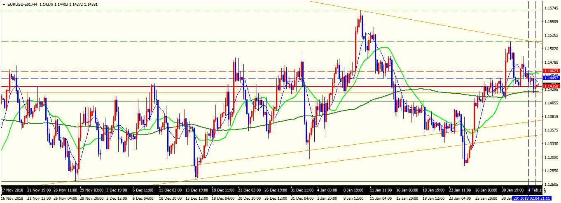Select the red 1.14623 price label
The width and height of the screenshot is (561, 203).
[551, 71]
